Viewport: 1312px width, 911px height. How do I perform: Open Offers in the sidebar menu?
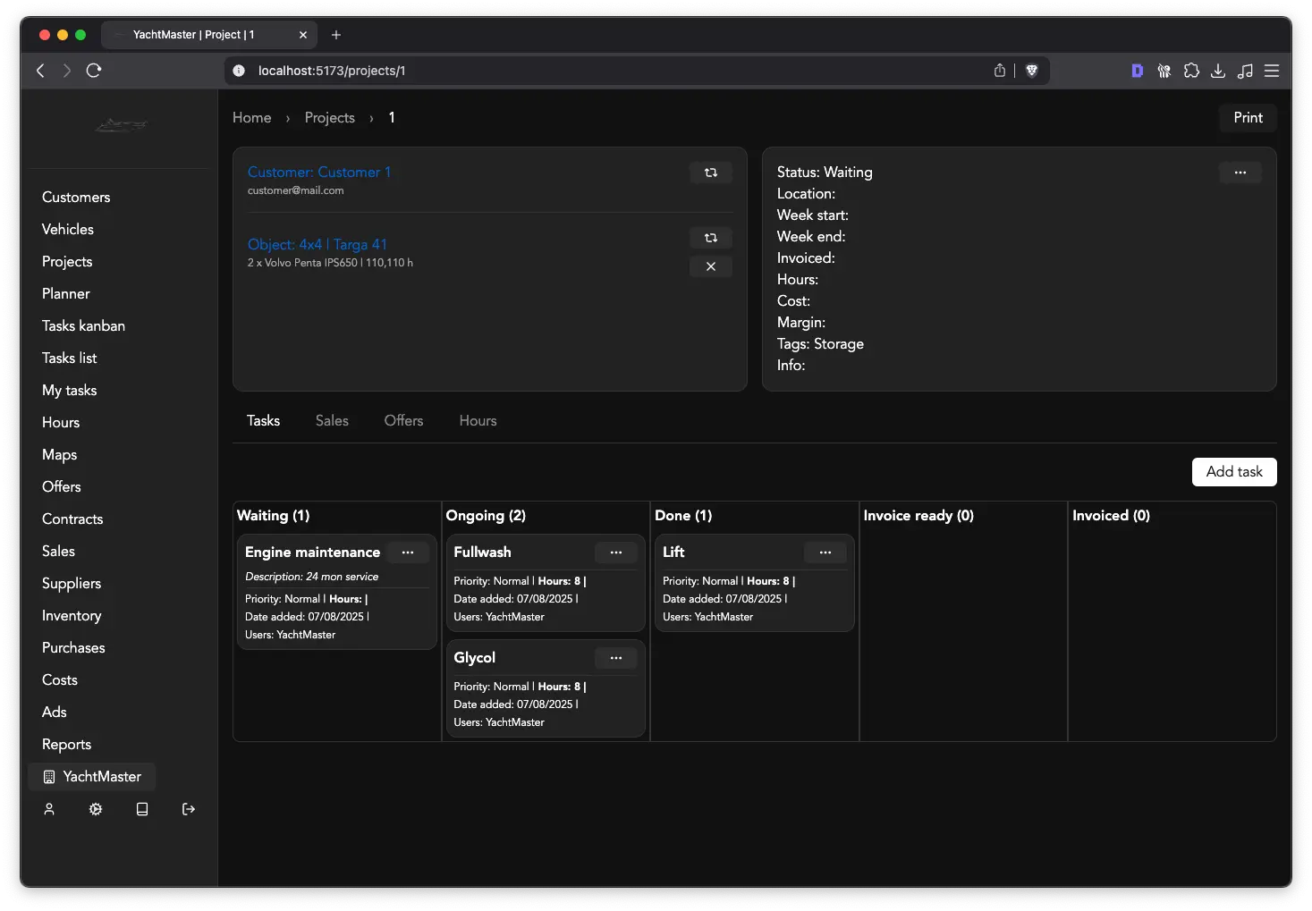61,487
